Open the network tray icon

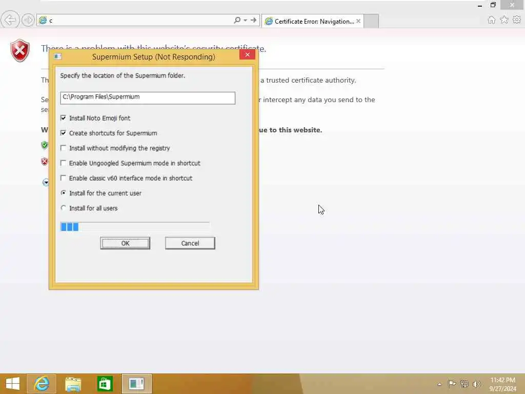[x=464, y=384]
